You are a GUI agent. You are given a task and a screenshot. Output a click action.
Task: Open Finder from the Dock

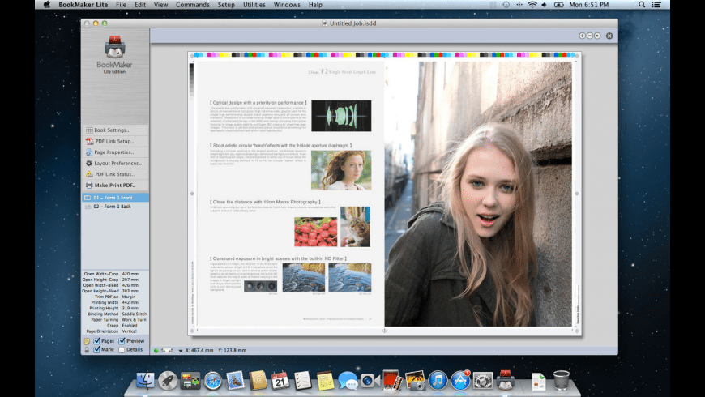pyautogui.click(x=145, y=381)
